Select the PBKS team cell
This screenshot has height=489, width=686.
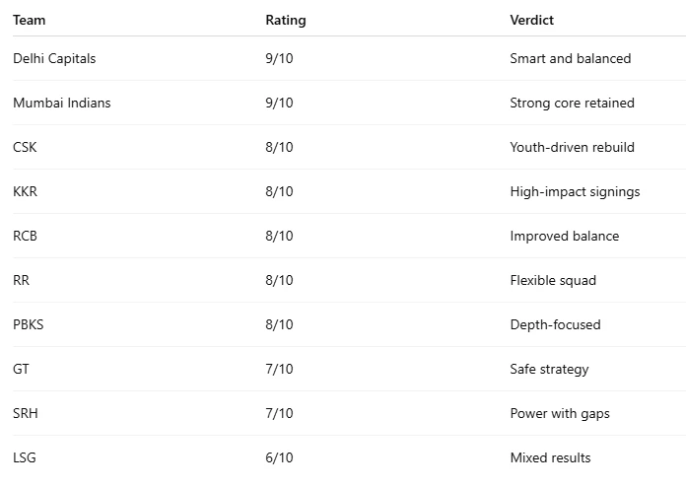point(29,324)
